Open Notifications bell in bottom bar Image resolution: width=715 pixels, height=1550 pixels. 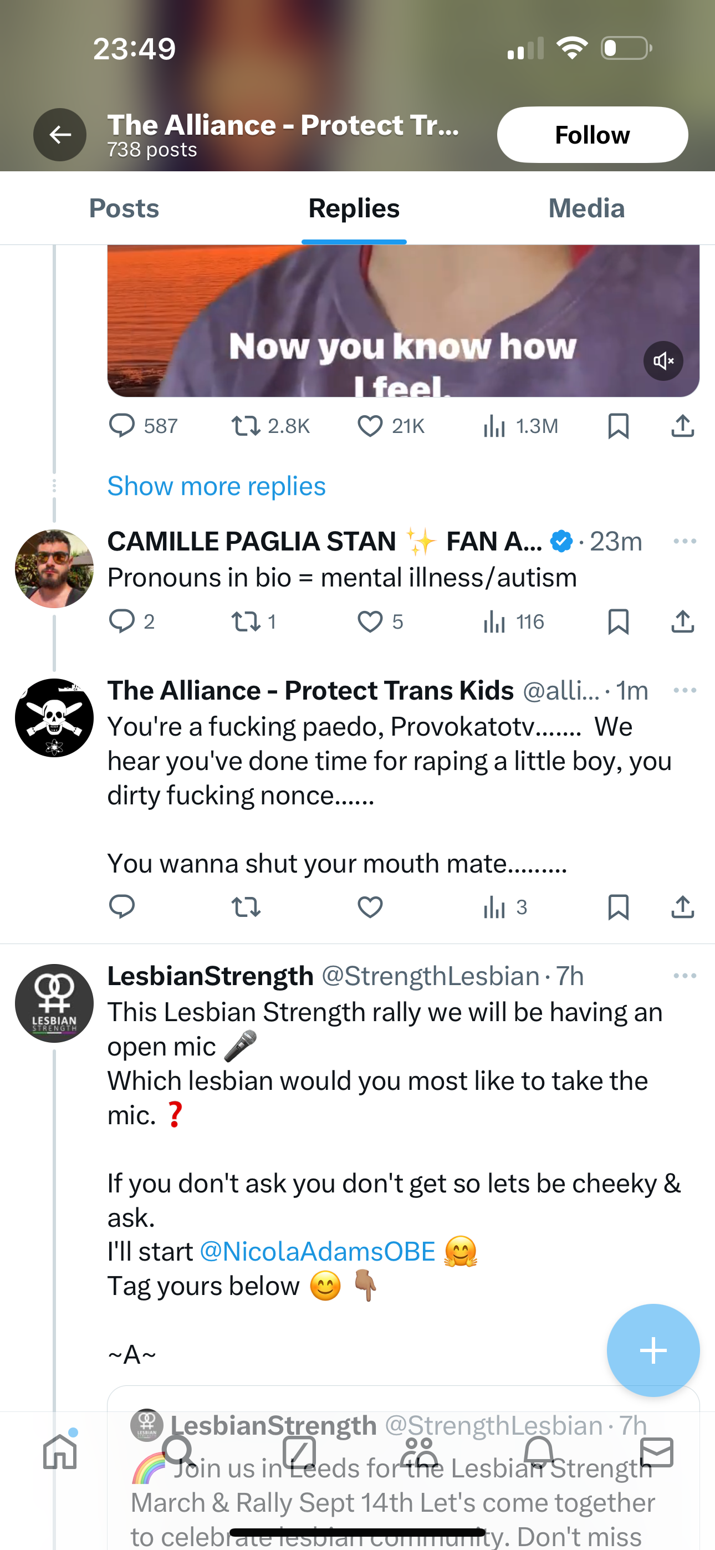click(539, 1452)
